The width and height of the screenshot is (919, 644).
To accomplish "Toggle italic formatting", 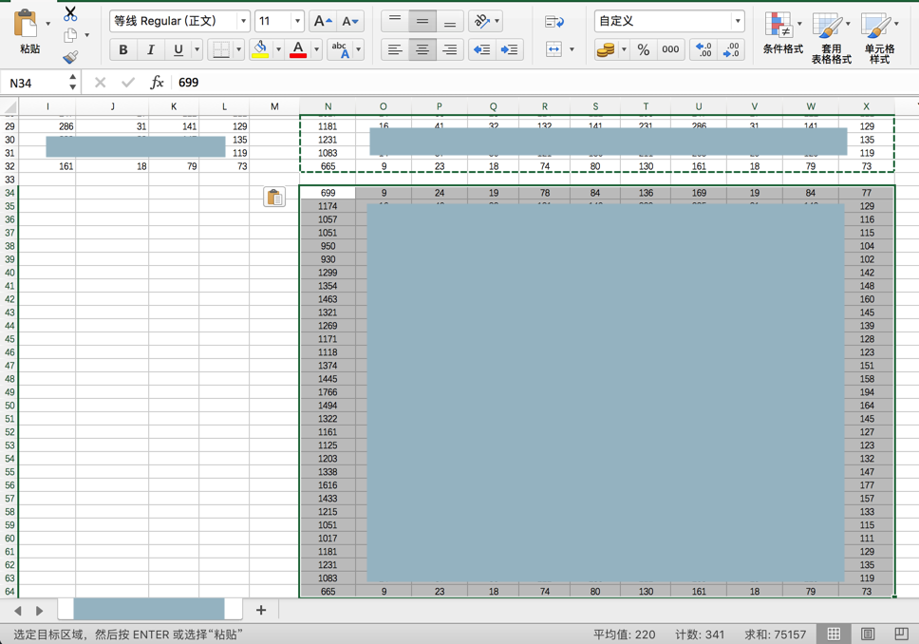I will click(151, 49).
